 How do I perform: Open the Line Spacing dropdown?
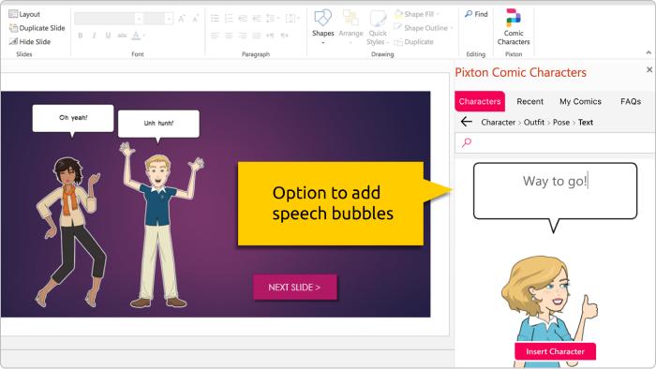pyautogui.click(x=273, y=19)
